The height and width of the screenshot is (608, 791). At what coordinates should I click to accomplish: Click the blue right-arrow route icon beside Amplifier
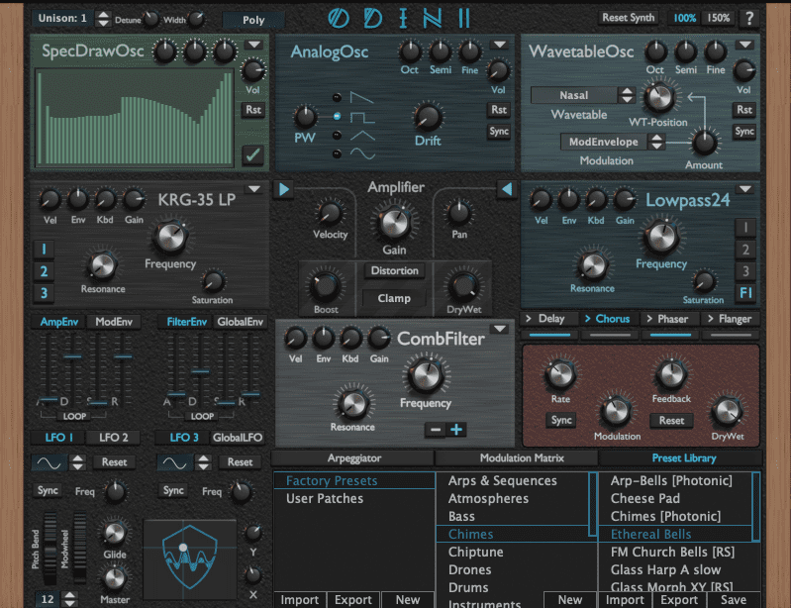[x=284, y=190]
